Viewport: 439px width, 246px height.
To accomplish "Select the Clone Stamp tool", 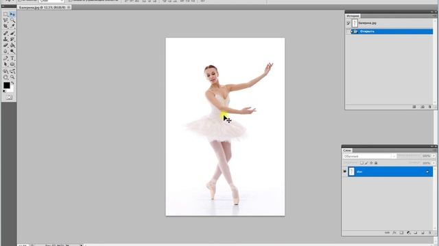I will coord(5,40).
